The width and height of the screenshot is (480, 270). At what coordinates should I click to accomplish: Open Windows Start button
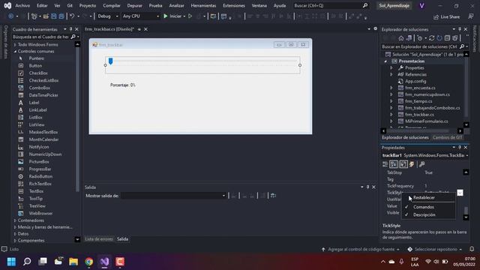click(12, 262)
